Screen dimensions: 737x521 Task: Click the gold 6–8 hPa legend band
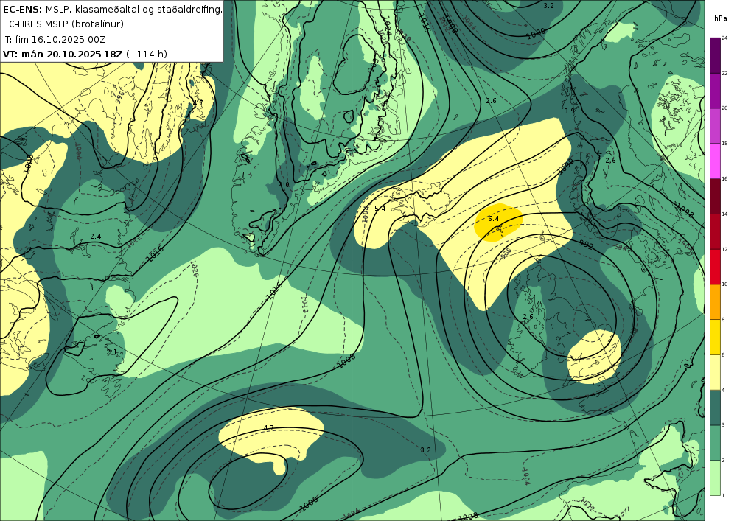click(x=715, y=338)
